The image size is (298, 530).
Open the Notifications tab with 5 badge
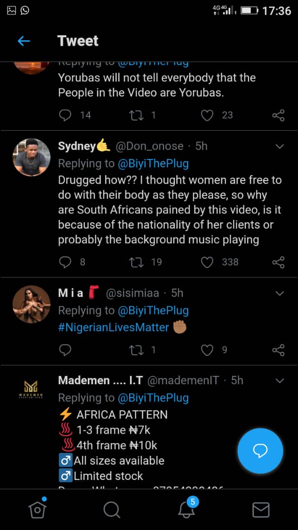click(187, 509)
